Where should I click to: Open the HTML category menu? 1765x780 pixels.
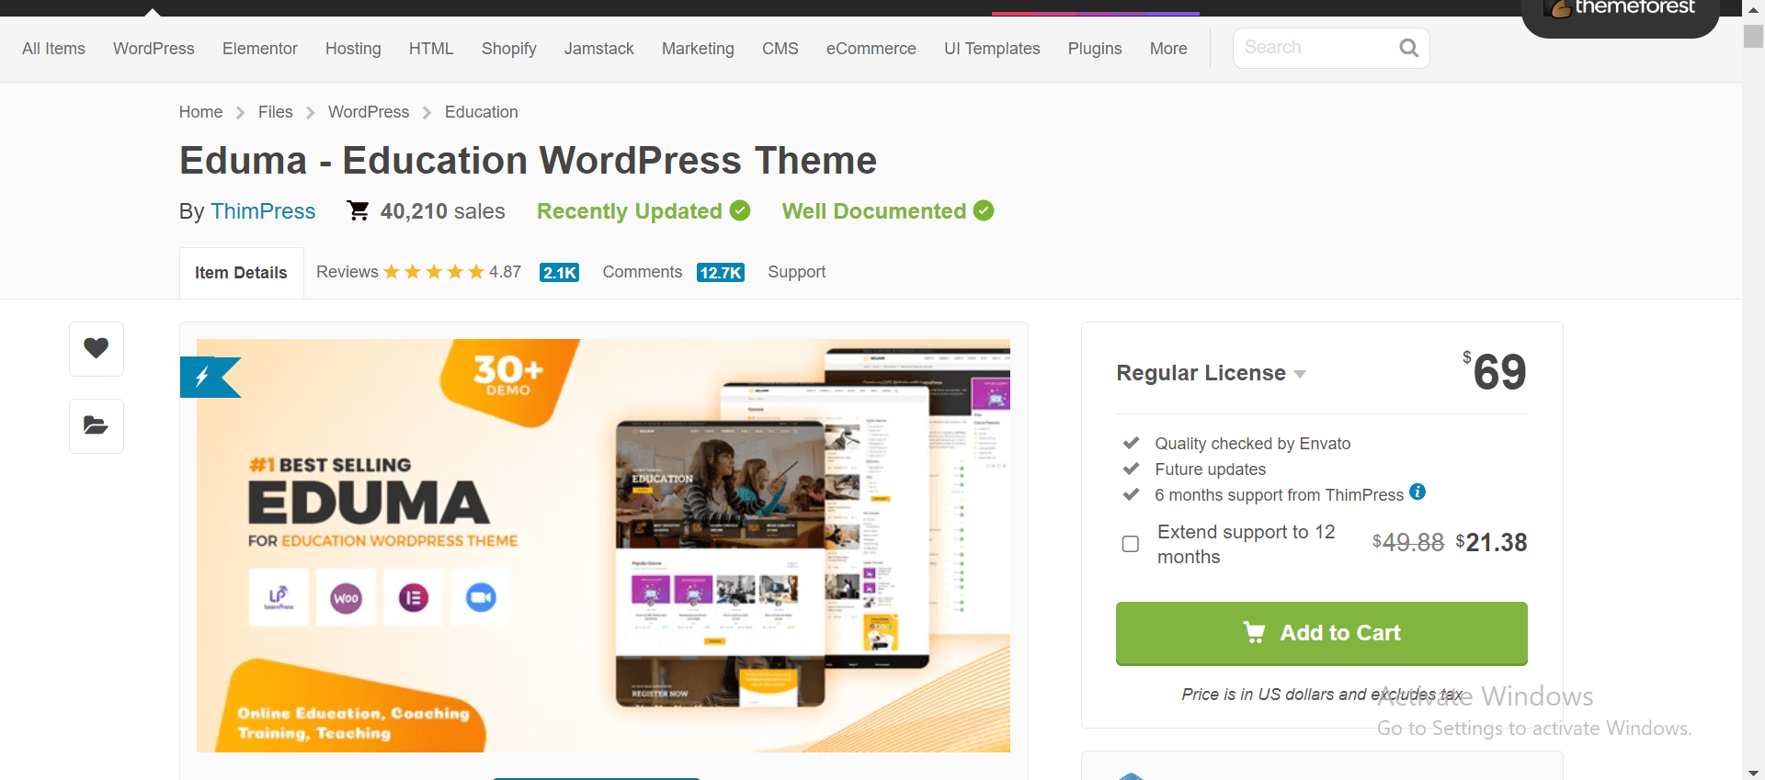click(x=431, y=49)
